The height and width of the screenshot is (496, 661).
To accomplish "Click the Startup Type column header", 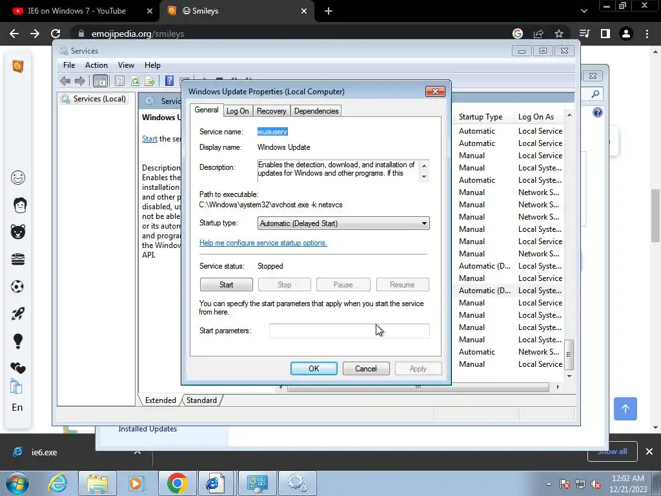I will point(483,117).
